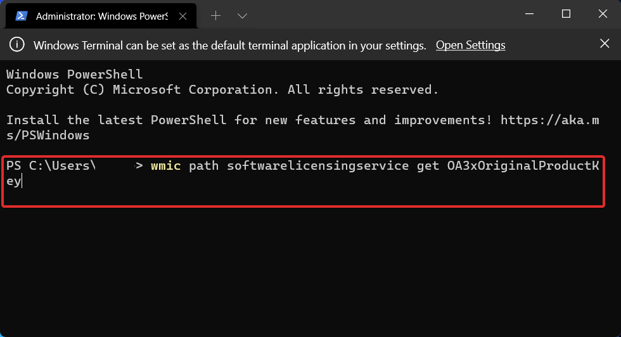Click the Windows PowerShell header line

pyautogui.click(x=74, y=74)
